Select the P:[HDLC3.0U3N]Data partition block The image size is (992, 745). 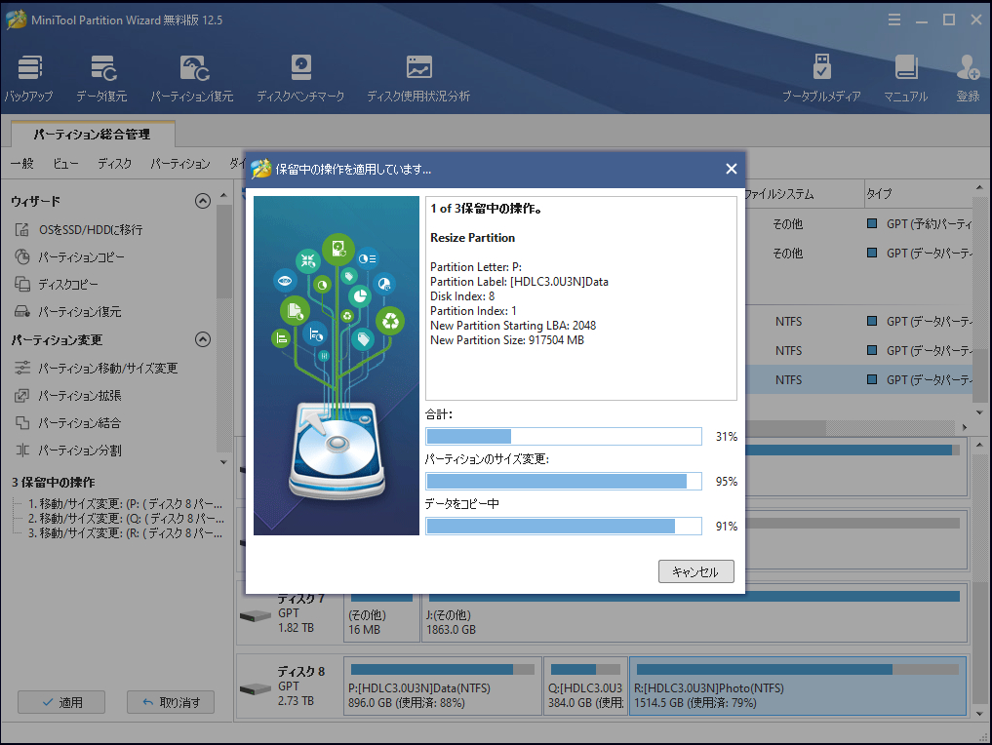click(442, 686)
